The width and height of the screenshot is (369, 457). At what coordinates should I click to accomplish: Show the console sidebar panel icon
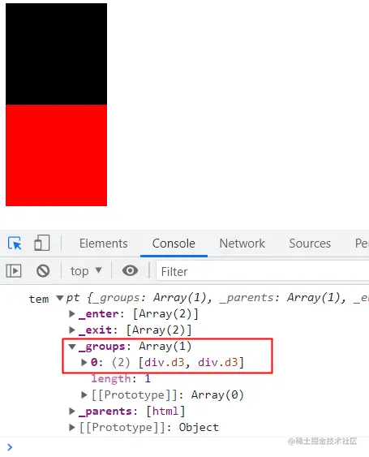point(14,271)
